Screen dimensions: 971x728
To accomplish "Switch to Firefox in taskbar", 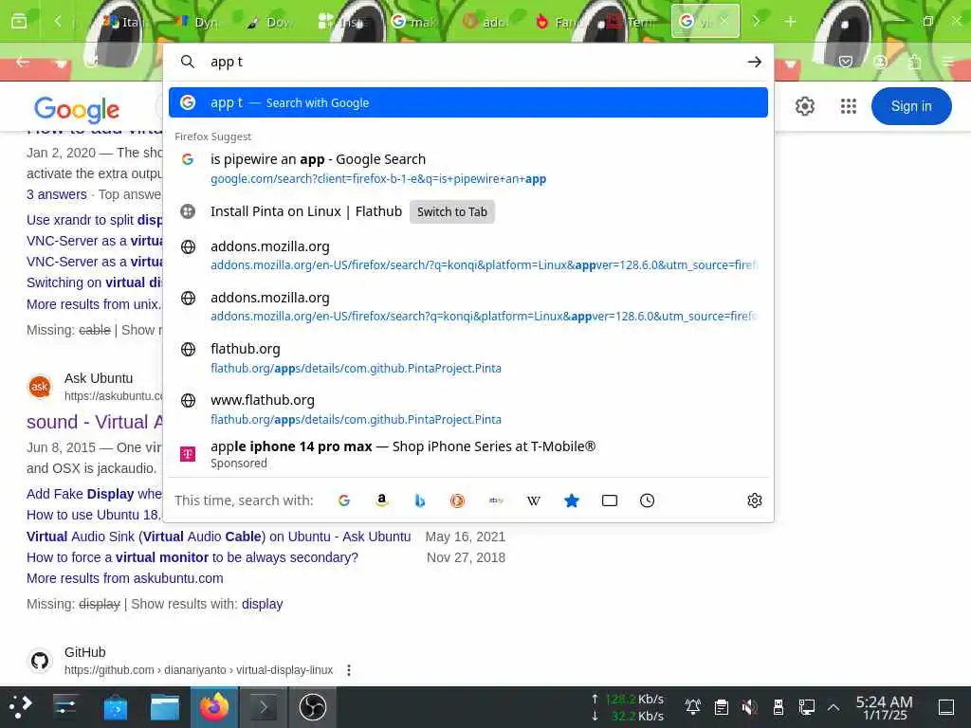I will [214, 706].
